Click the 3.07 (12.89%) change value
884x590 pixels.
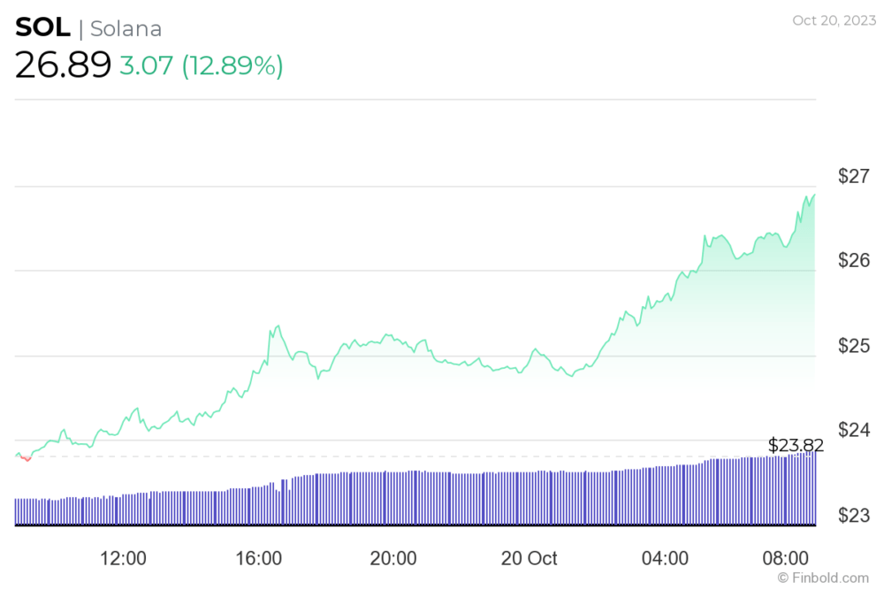click(202, 65)
